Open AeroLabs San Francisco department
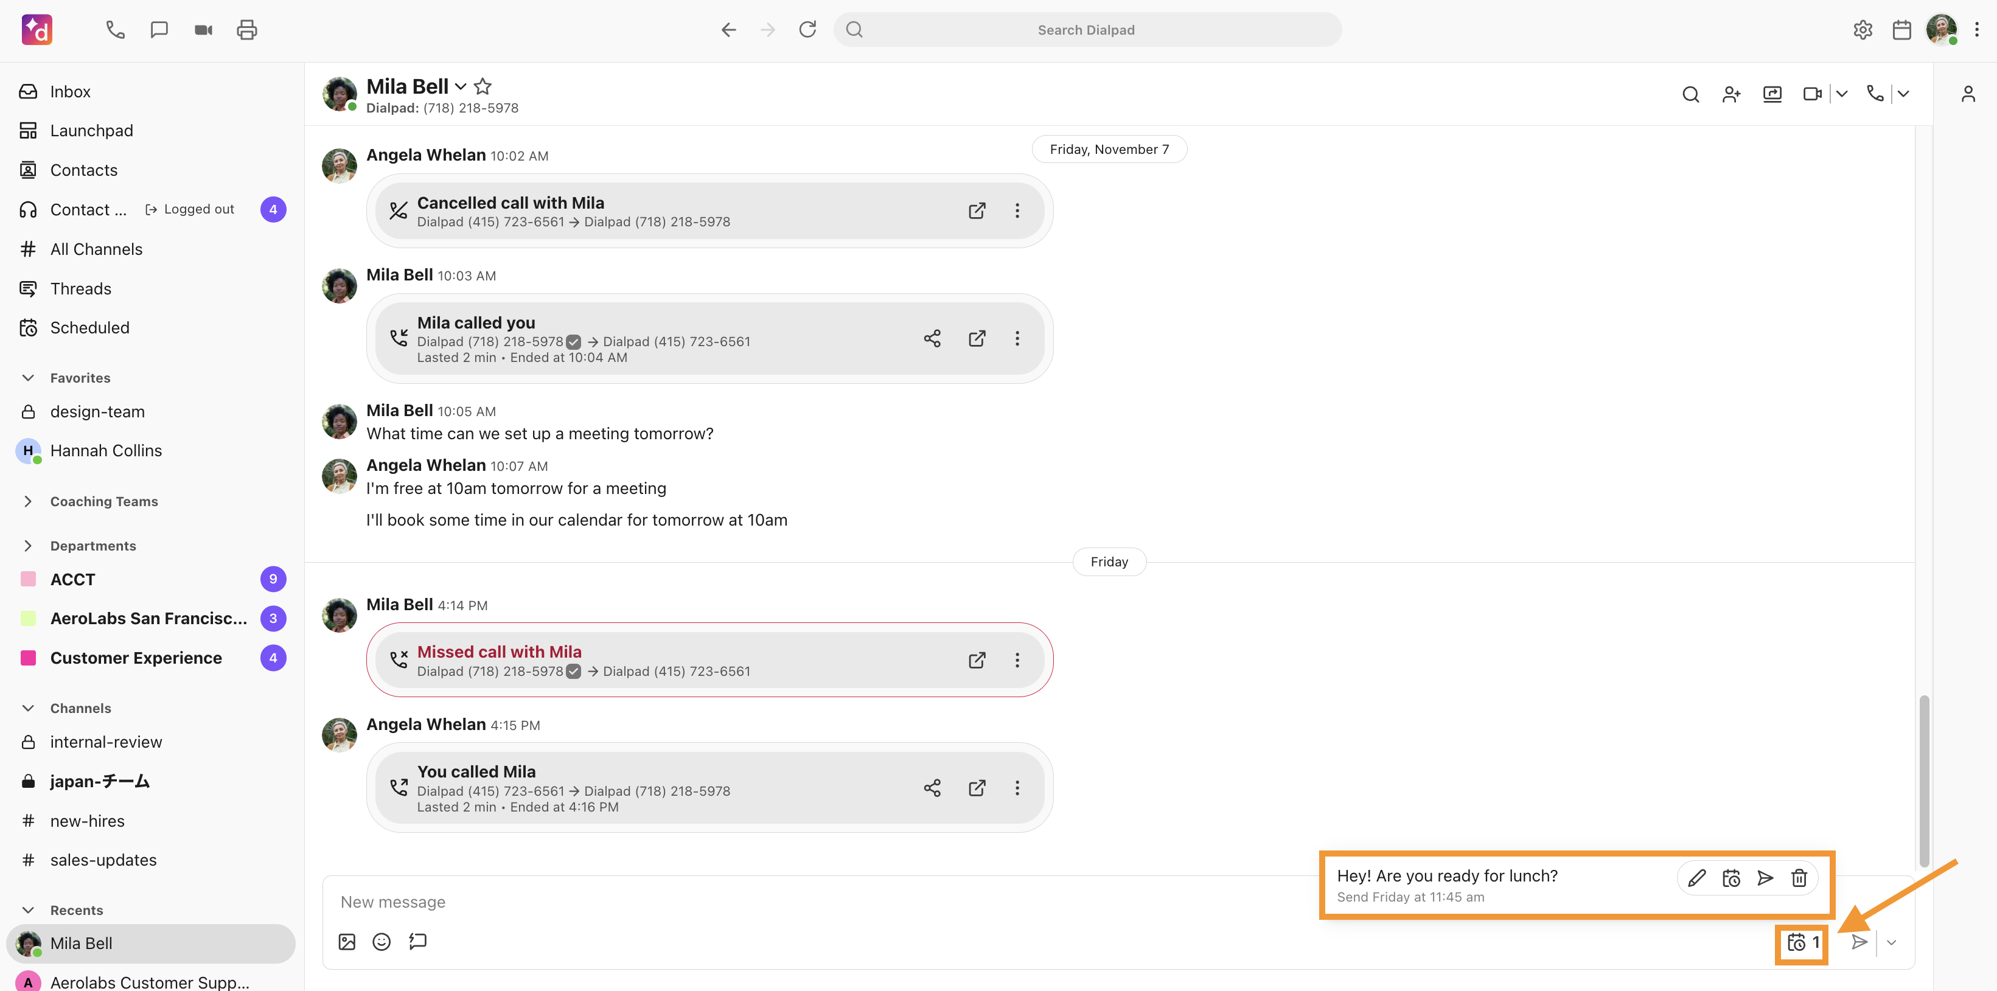This screenshot has height=991, width=1997. point(151,619)
